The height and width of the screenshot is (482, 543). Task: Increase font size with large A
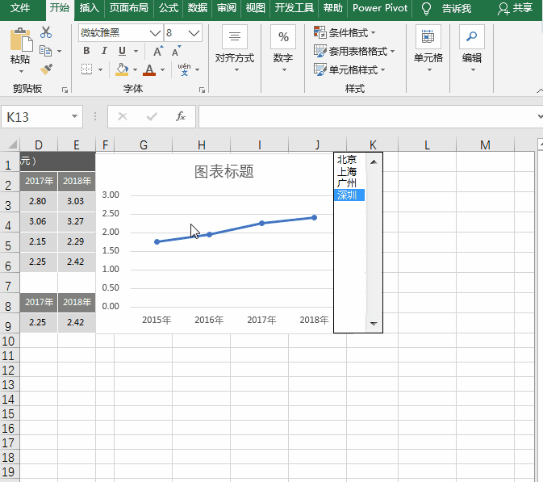tap(158, 52)
